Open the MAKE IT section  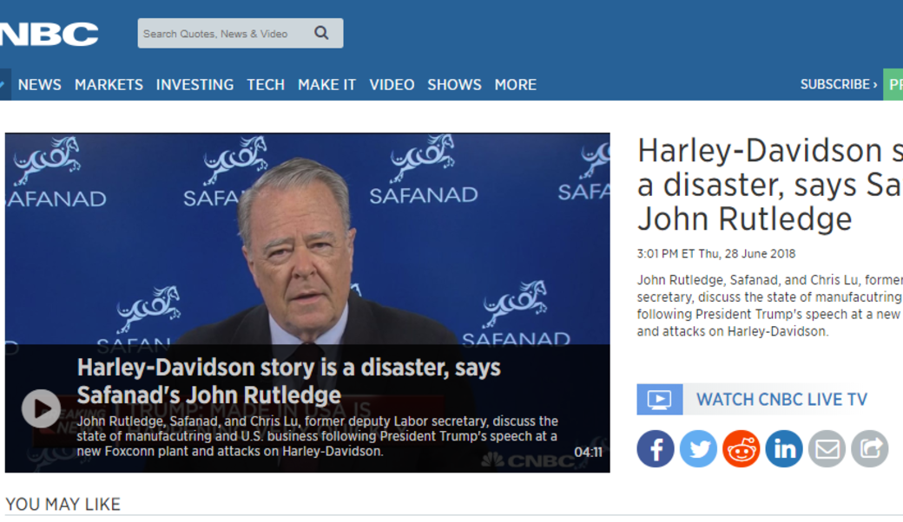tap(326, 85)
